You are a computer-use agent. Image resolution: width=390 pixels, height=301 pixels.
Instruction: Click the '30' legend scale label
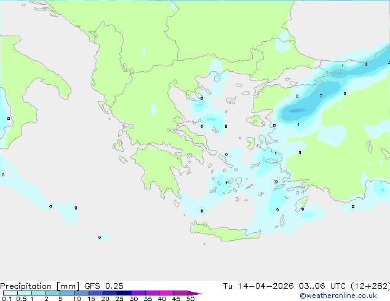click(x=133, y=299)
